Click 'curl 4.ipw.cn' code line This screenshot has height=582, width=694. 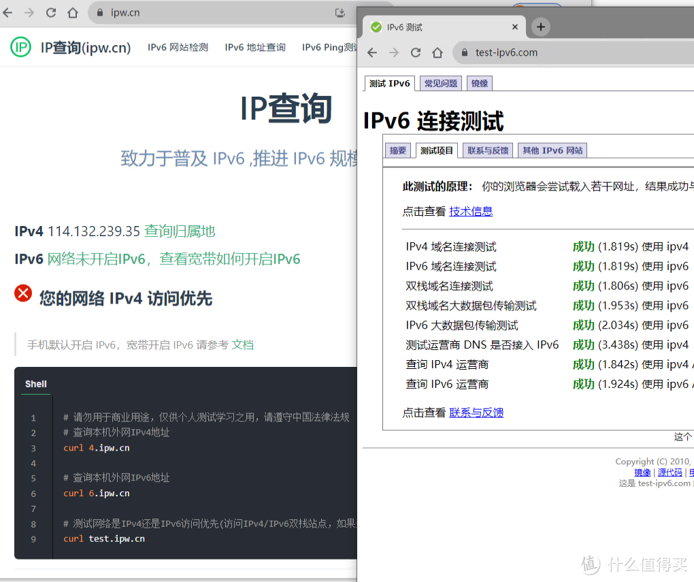tap(97, 448)
